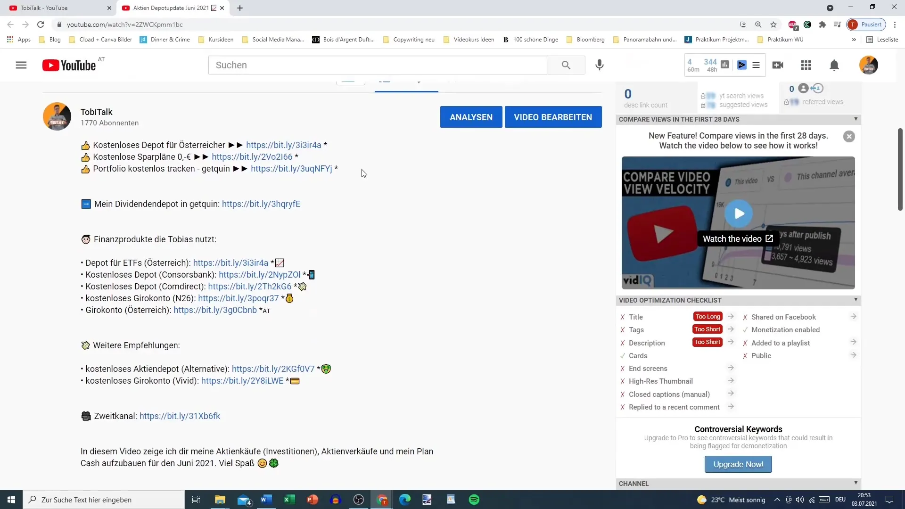Open the Kostenloses Depot für Österreicher bit.ly link

[x=283, y=145]
